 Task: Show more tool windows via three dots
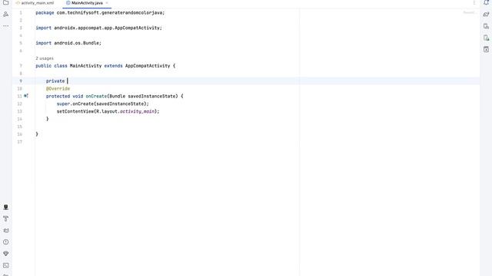point(5,26)
